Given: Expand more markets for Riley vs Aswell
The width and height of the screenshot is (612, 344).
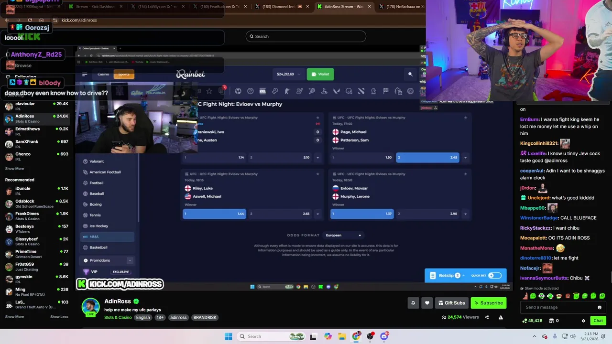Looking at the screenshot, I should (x=317, y=214).
